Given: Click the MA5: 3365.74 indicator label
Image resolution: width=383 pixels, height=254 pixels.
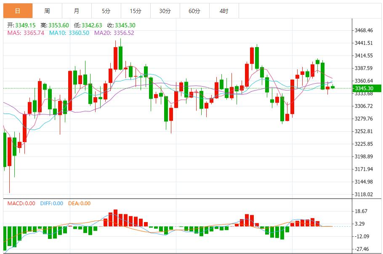Looking at the screenshot, I should (26, 33).
